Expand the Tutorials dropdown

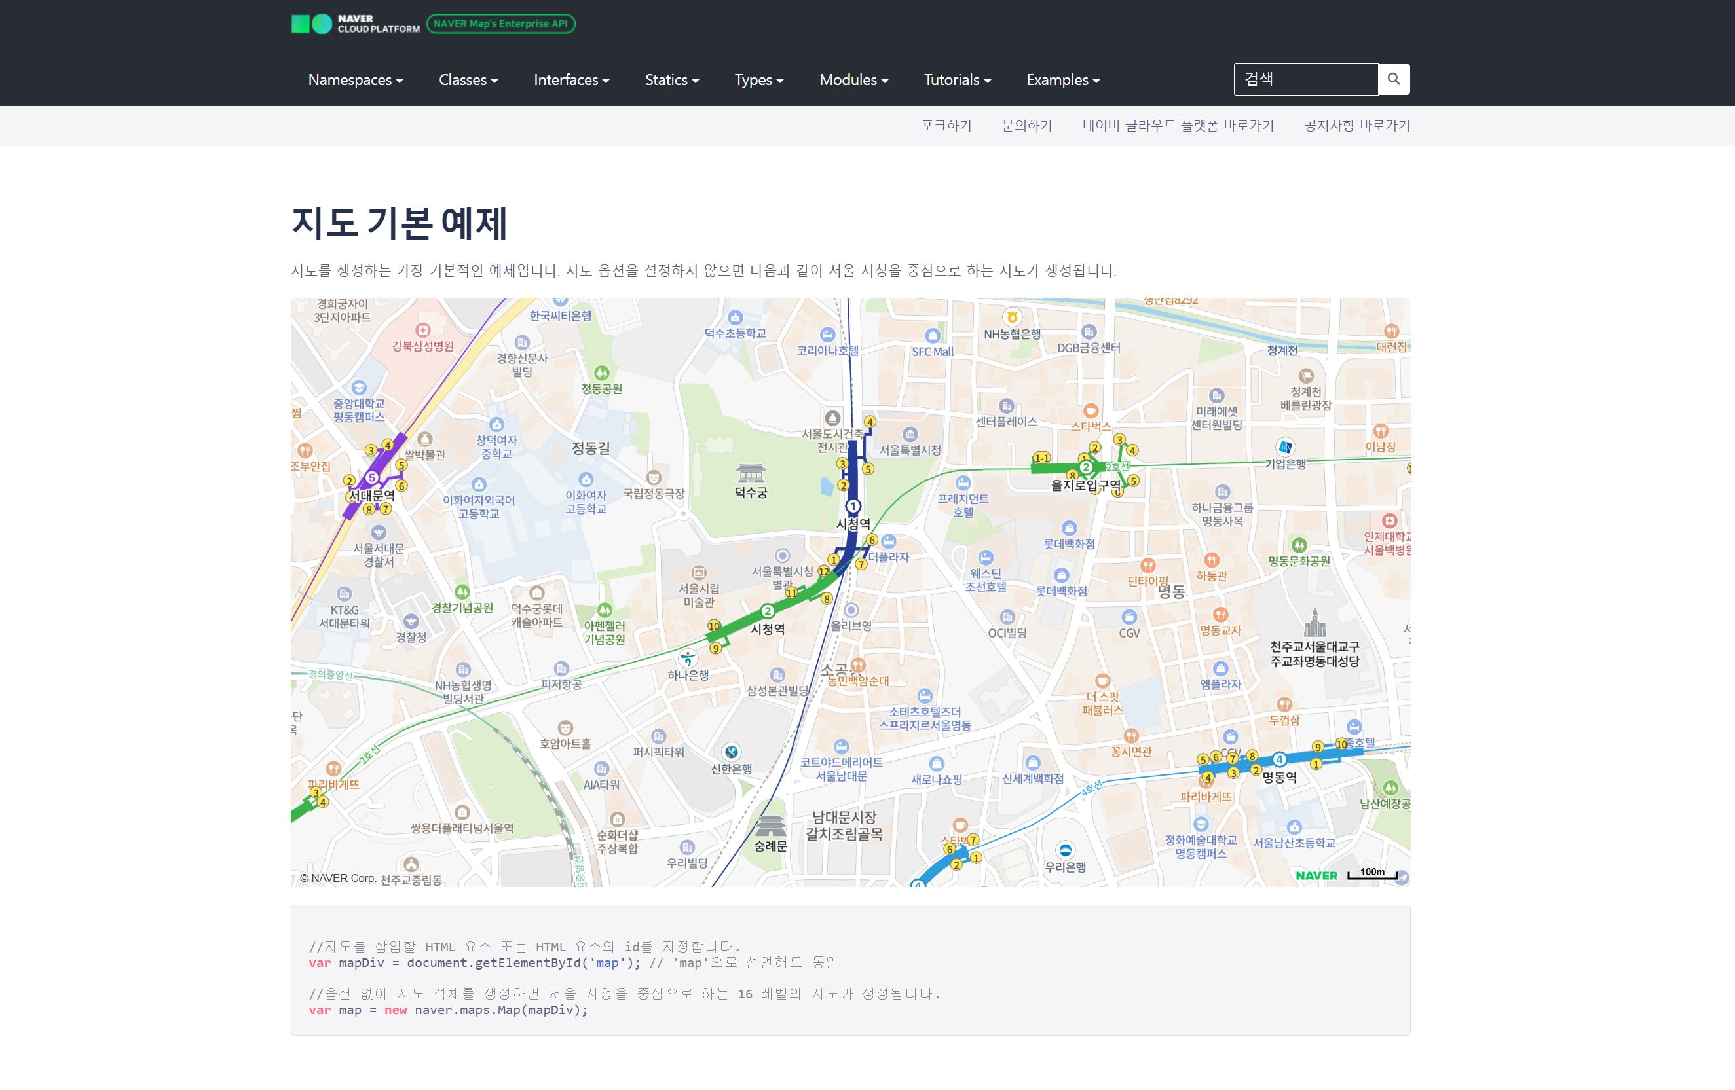coord(958,80)
